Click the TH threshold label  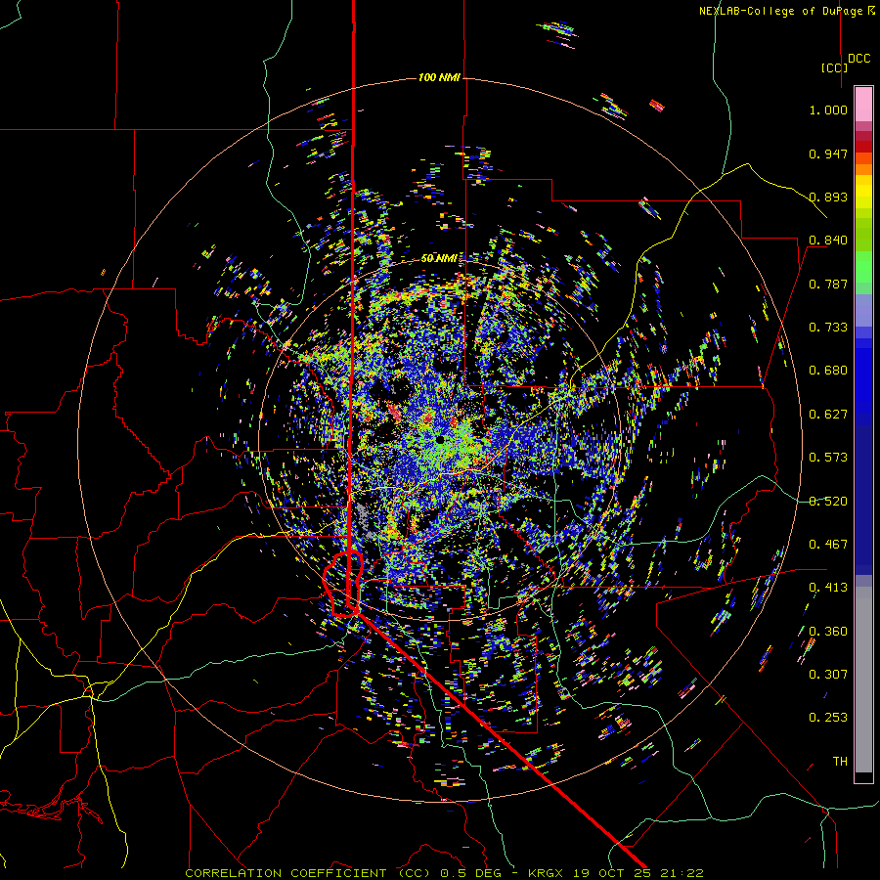[840, 762]
